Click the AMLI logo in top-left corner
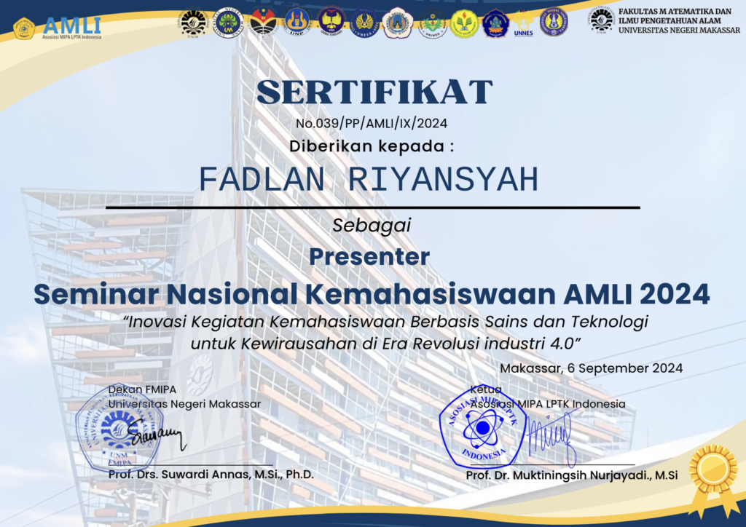 57,28
